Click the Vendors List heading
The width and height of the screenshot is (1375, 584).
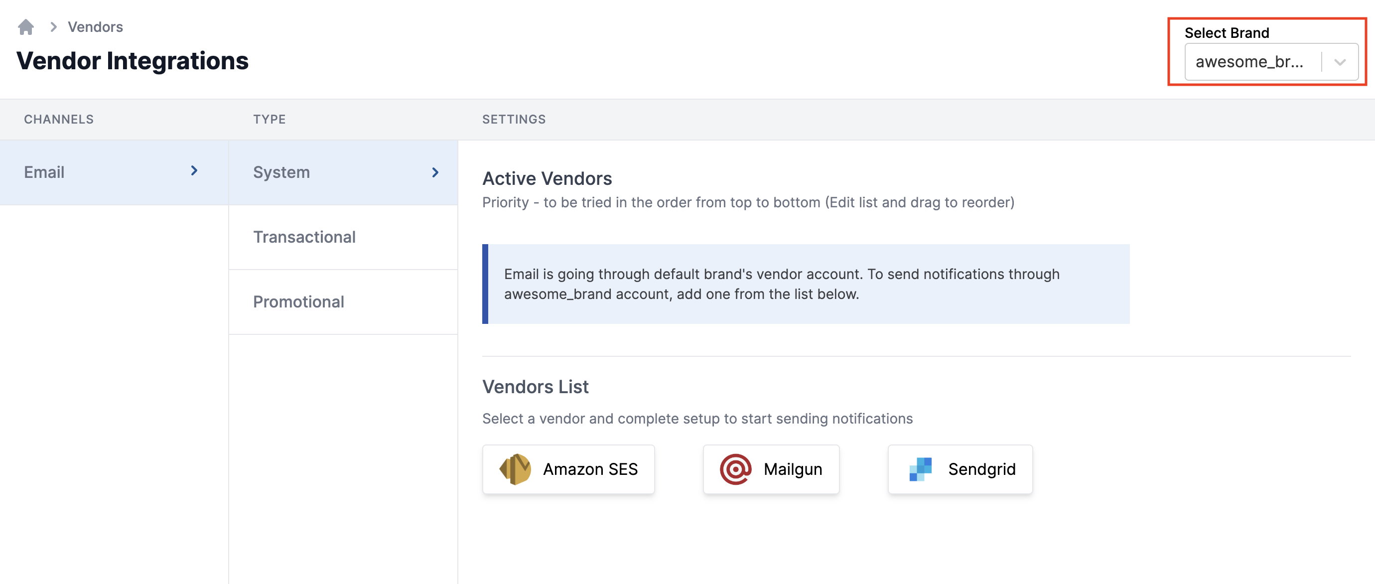point(536,387)
